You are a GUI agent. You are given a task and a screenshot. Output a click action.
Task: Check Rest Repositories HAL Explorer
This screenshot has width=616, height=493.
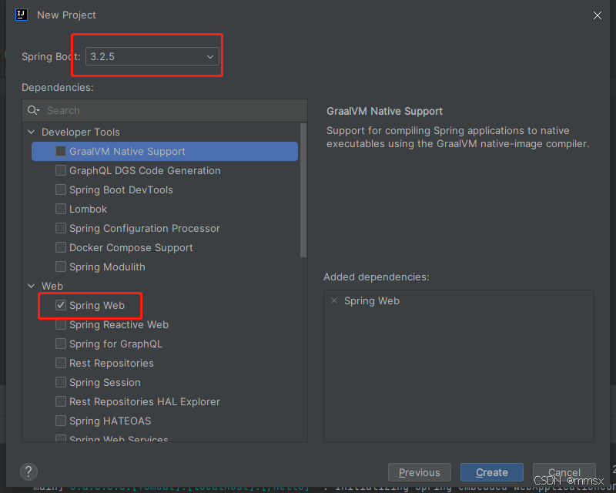click(61, 402)
